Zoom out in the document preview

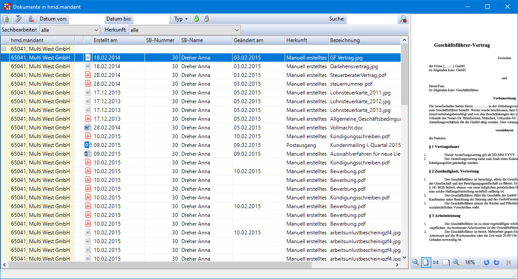[x=416, y=262]
